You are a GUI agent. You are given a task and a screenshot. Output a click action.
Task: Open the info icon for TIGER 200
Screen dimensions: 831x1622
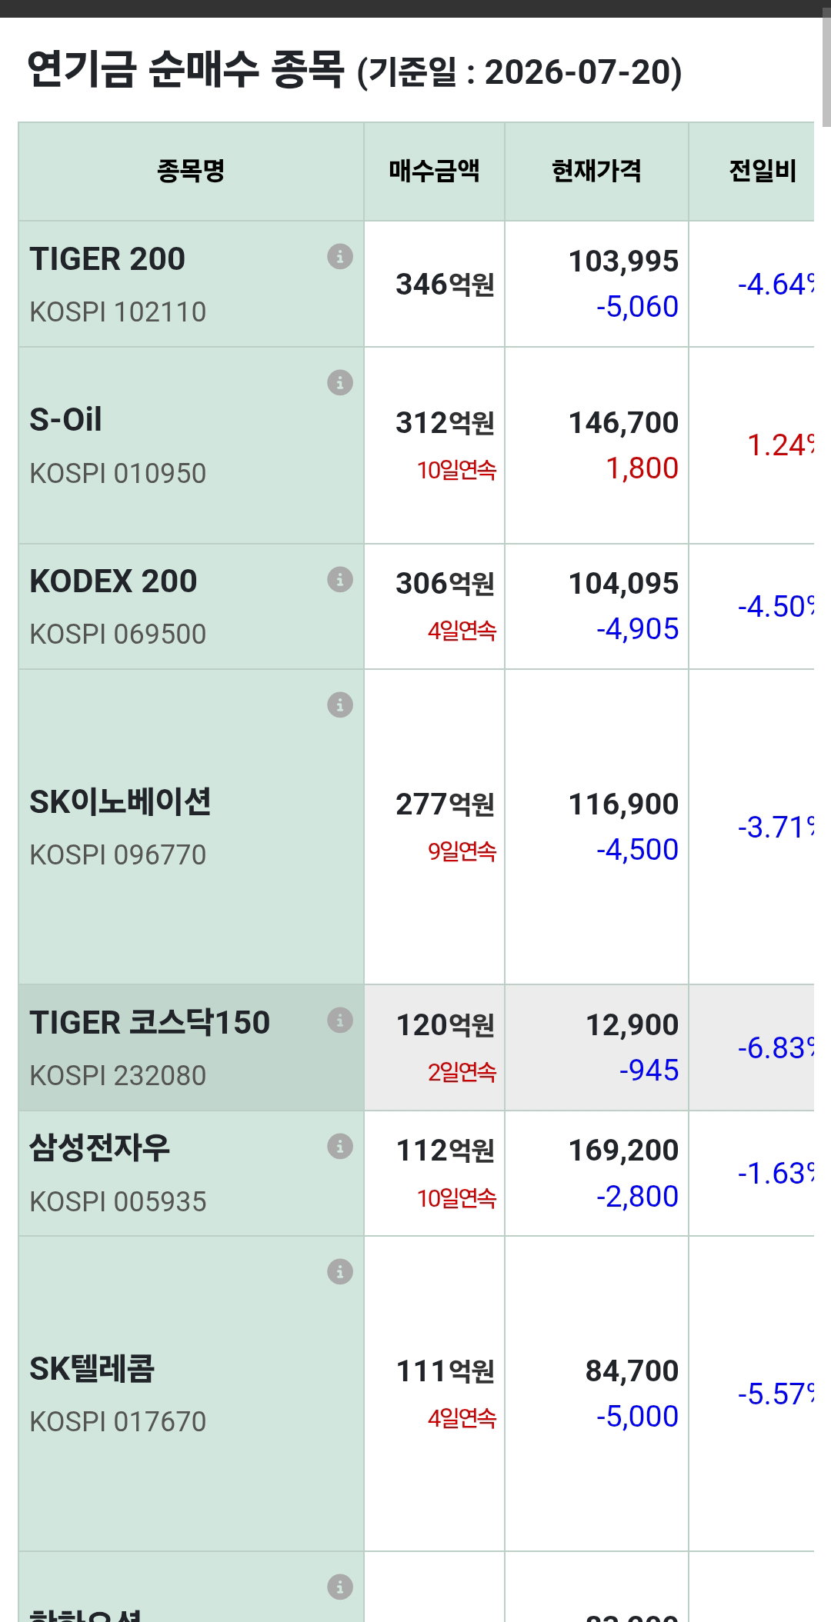(340, 256)
